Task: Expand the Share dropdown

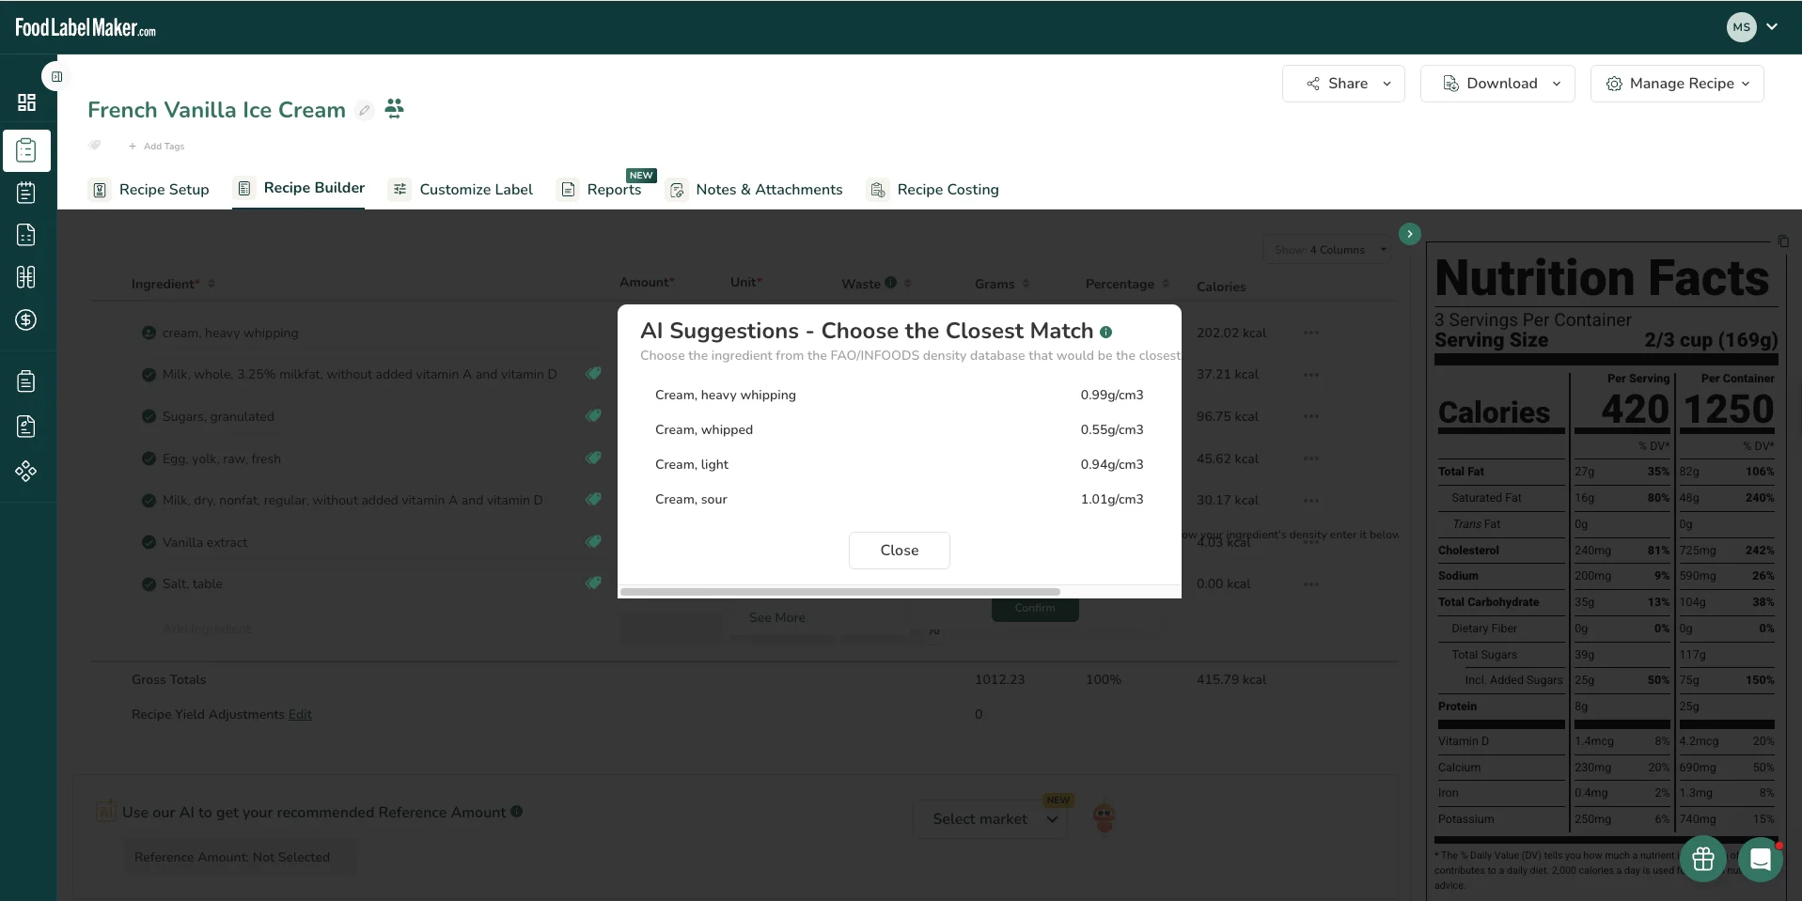Action: coord(1343,84)
